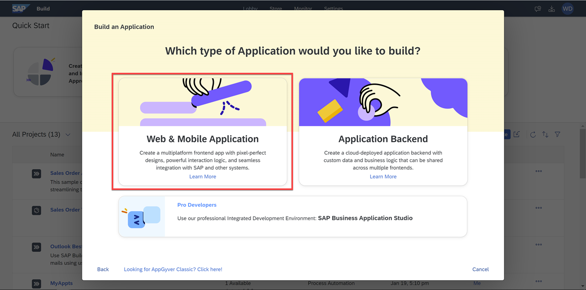This screenshot has width=586, height=290.
Task: Open the feedback chat icon in header
Action: [x=538, y=9]
